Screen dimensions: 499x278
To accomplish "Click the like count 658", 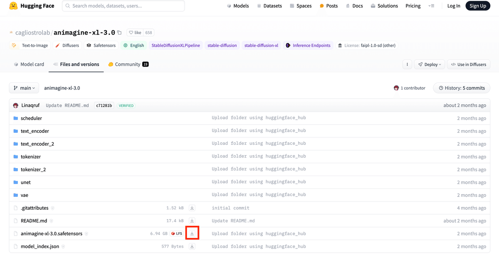I will 148,32.
